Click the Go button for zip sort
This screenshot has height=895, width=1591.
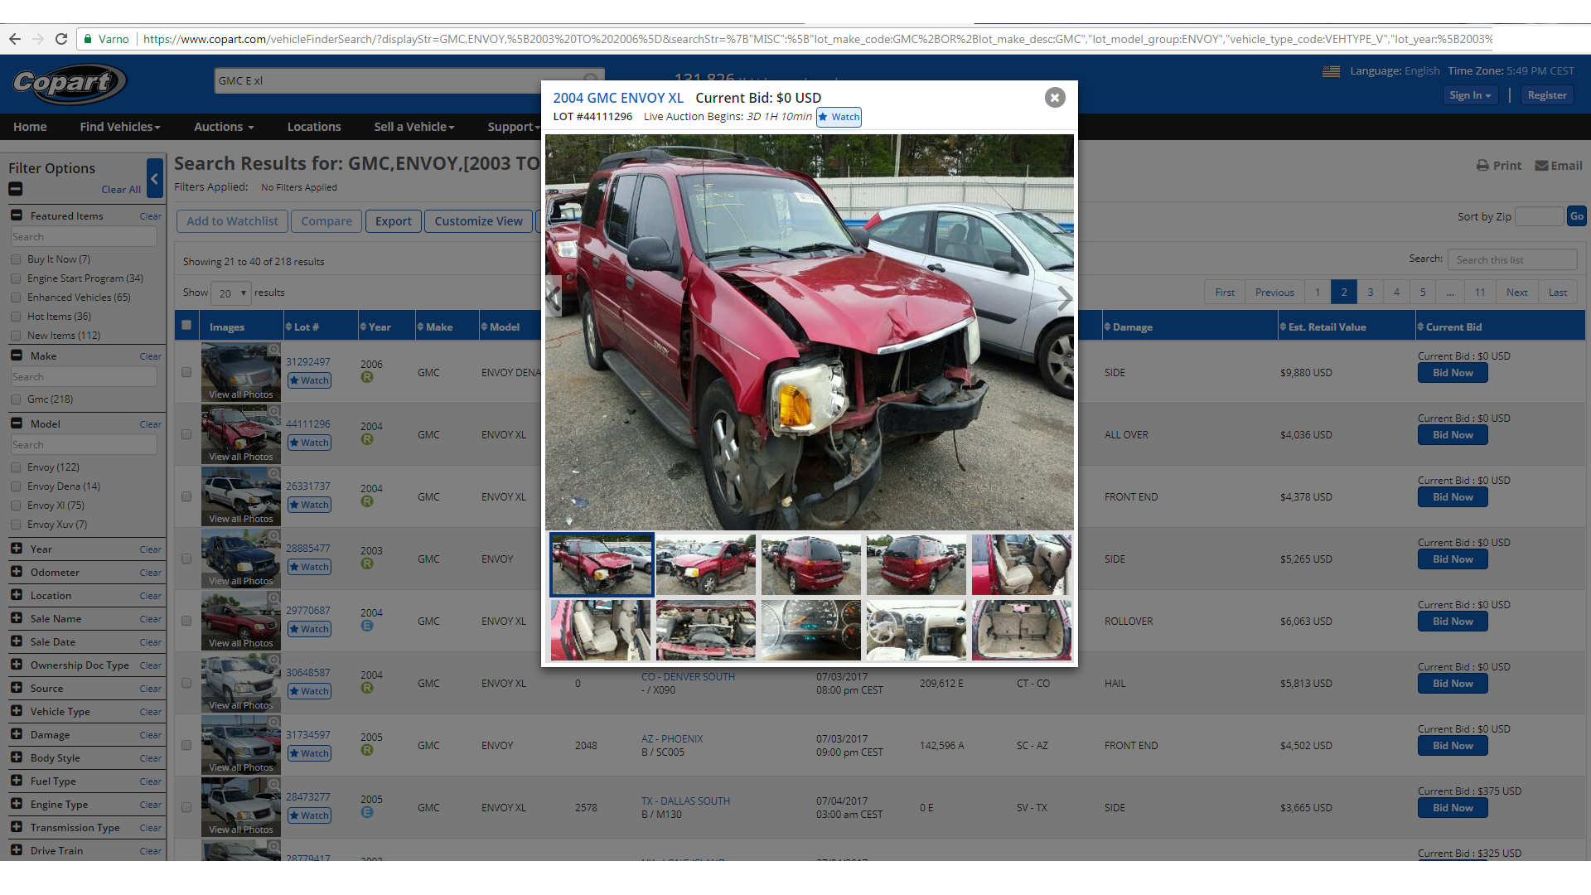1576,216
